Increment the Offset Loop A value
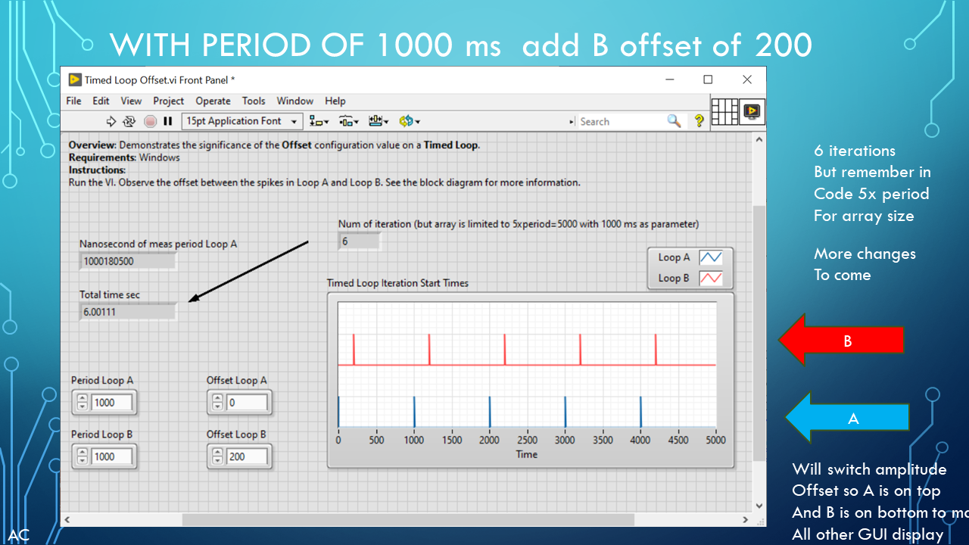Image resolution: width=969 pixels, height=545 pixels. pos(217,398)
